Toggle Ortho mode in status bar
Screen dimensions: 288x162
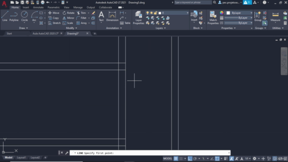point(190,158)
